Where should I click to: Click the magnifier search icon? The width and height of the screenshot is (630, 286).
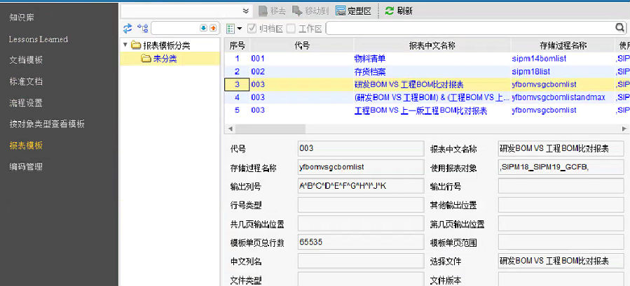tap(620, 28)
